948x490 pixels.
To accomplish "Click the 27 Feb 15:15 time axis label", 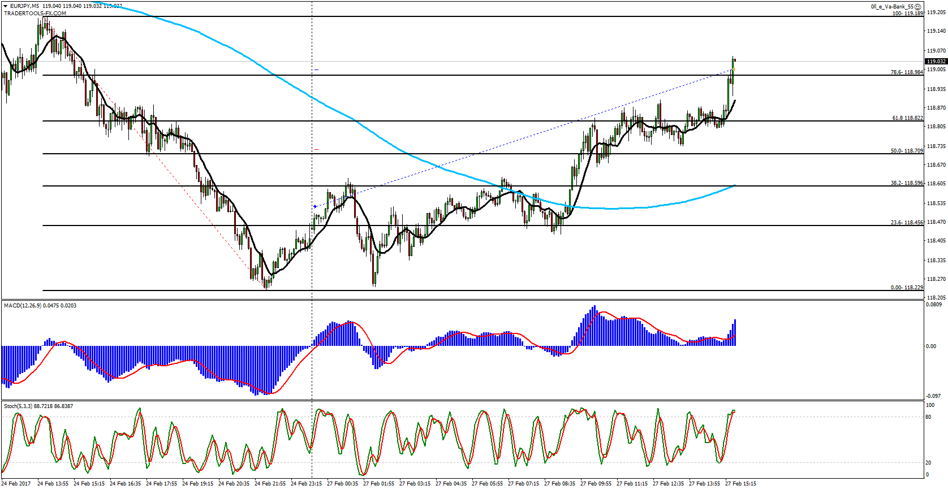I will coord(740,483).
